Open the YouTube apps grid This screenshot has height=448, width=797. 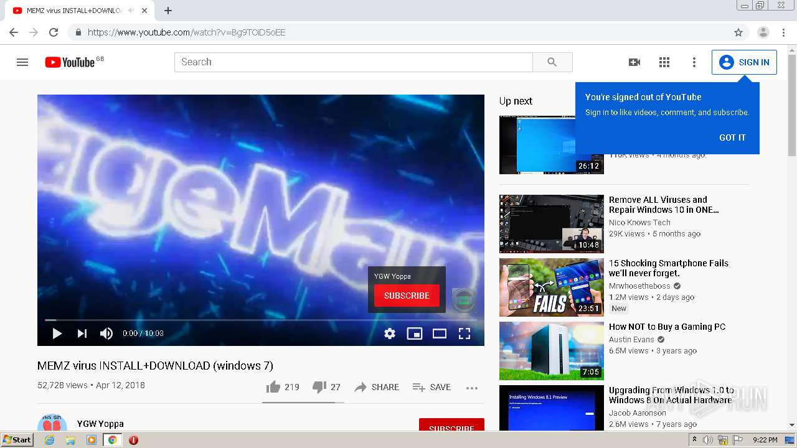click(664, 62)
